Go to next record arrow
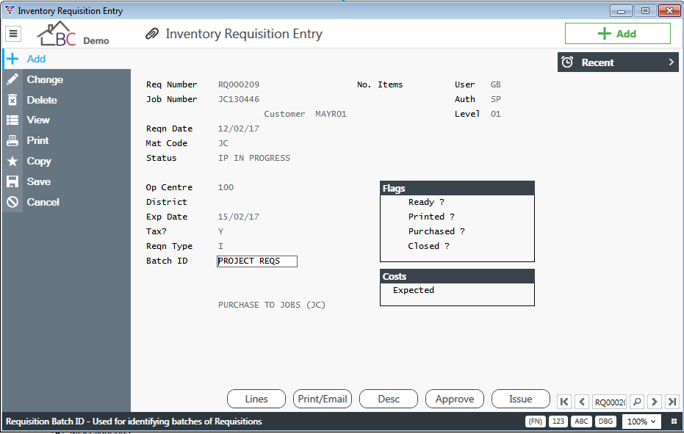 click(655, 402)
